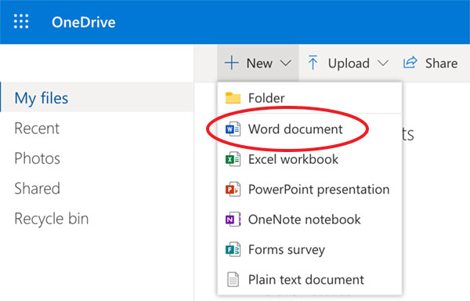The width and height of the screenshot is (470, 301).
Task: Click the plus icon beside New
Action: 232,63
